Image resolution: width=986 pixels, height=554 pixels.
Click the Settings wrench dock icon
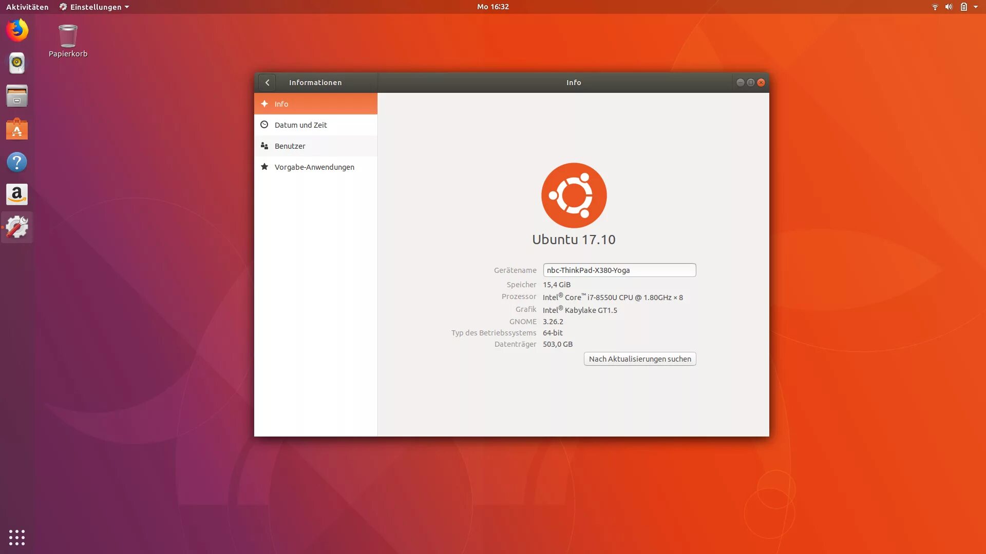(x=17, y=227)
